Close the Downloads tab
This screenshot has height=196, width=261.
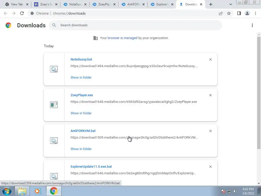point(201,5)
